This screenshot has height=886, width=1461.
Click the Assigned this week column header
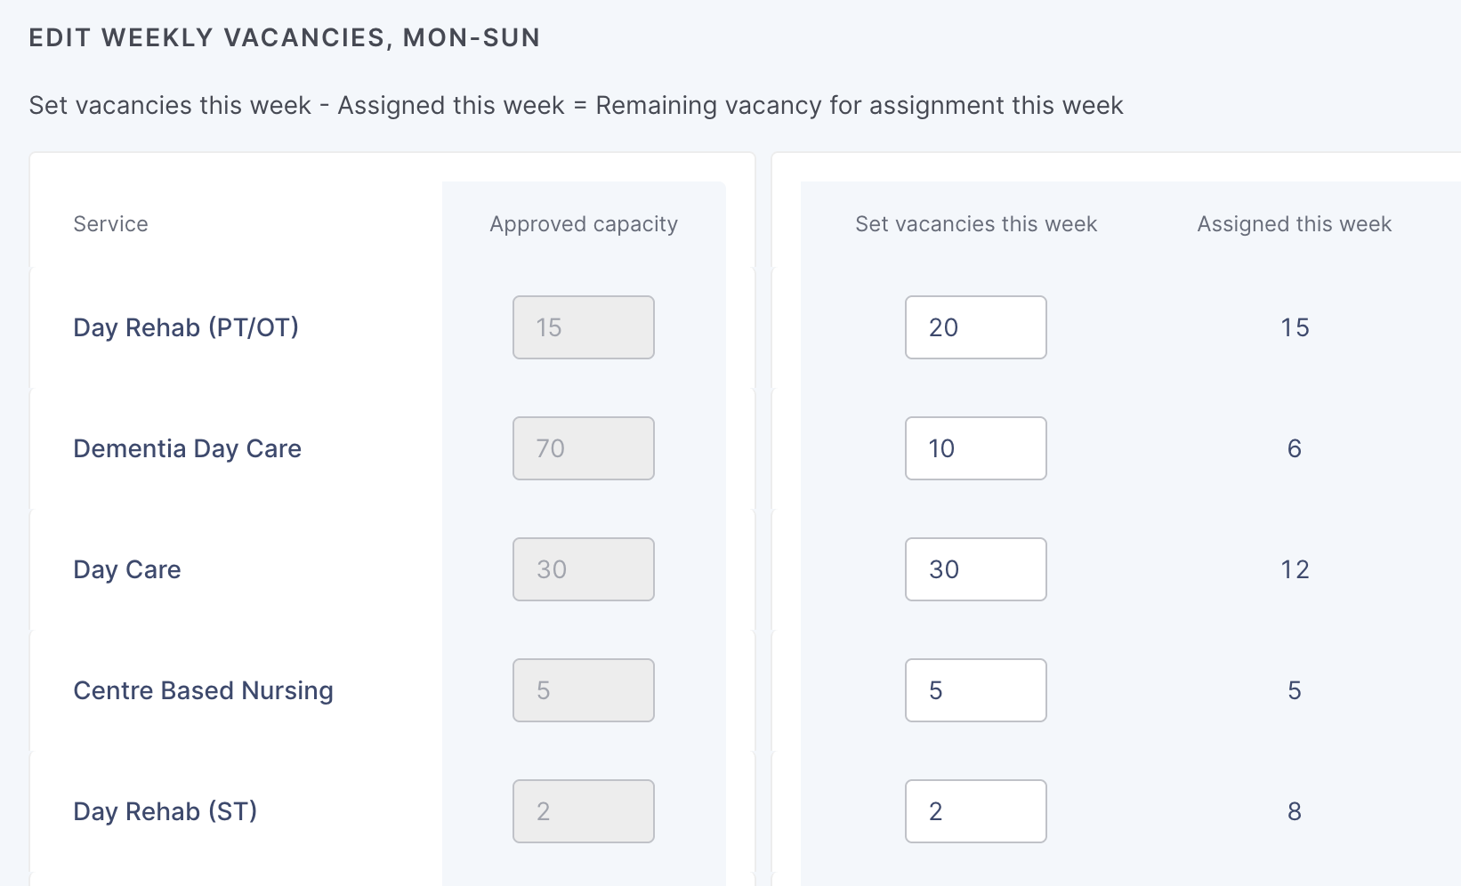(x=1294, y=224)
